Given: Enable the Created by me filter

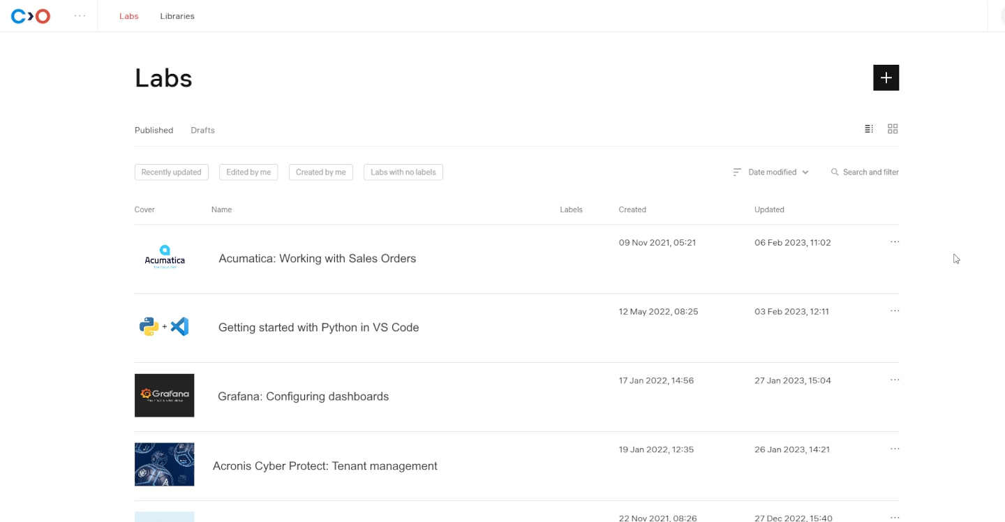Looking at the screenshot, I should (x=320, y=172).
